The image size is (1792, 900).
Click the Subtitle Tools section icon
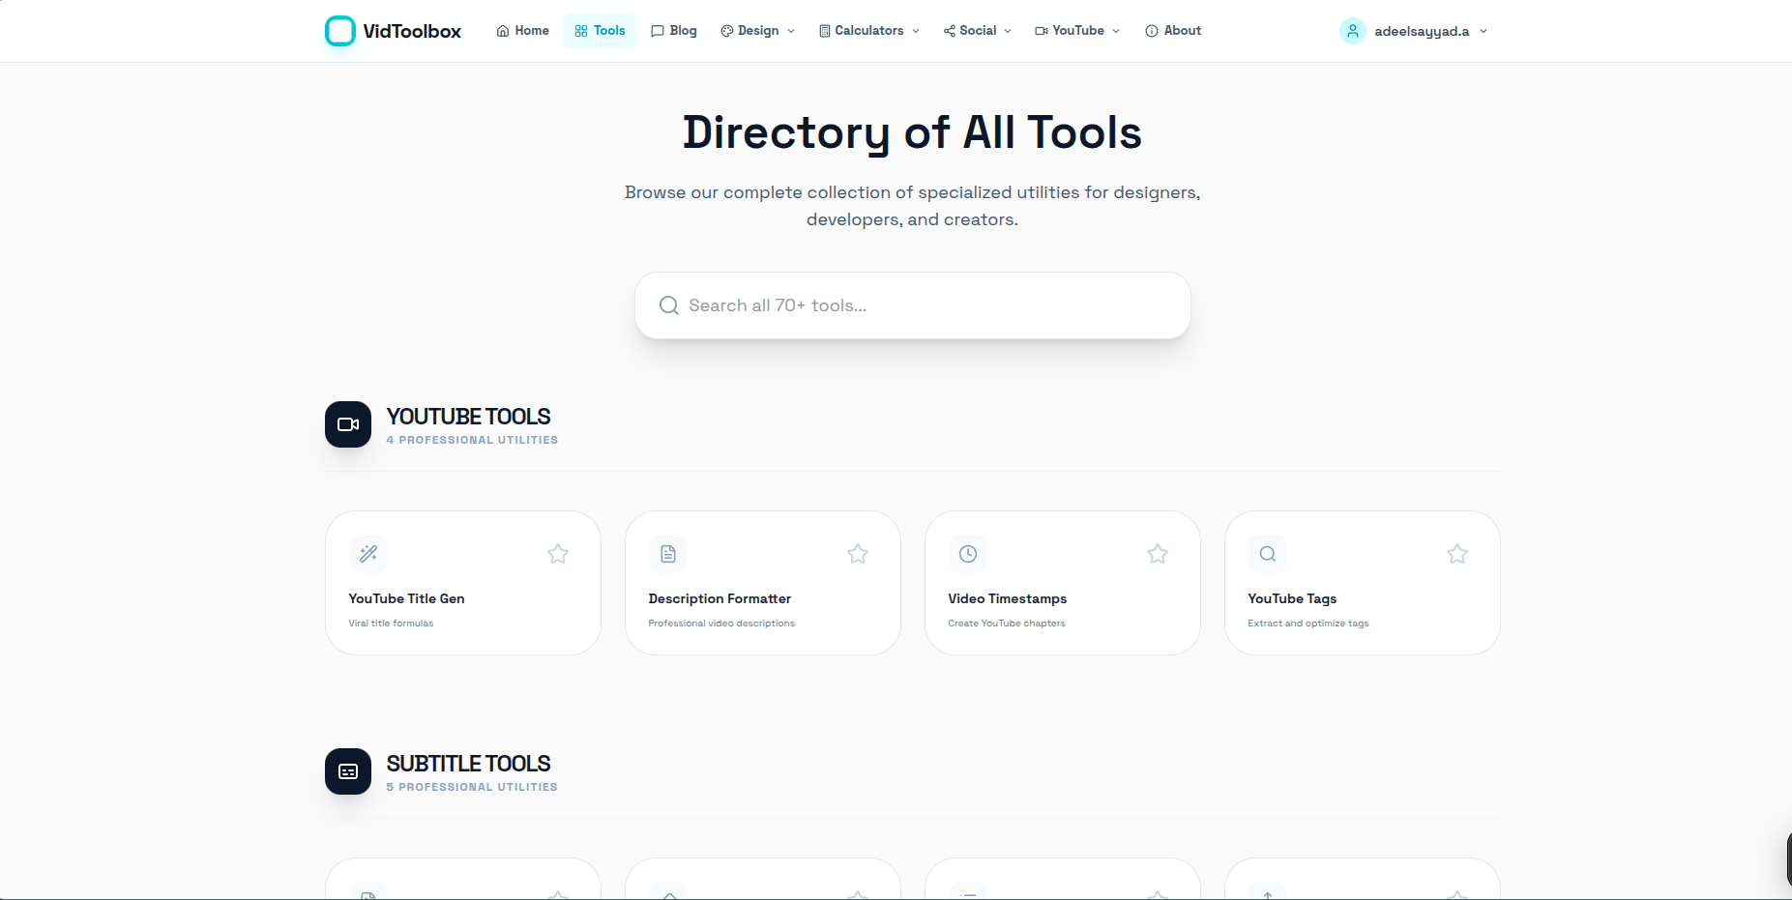[347, 771]
